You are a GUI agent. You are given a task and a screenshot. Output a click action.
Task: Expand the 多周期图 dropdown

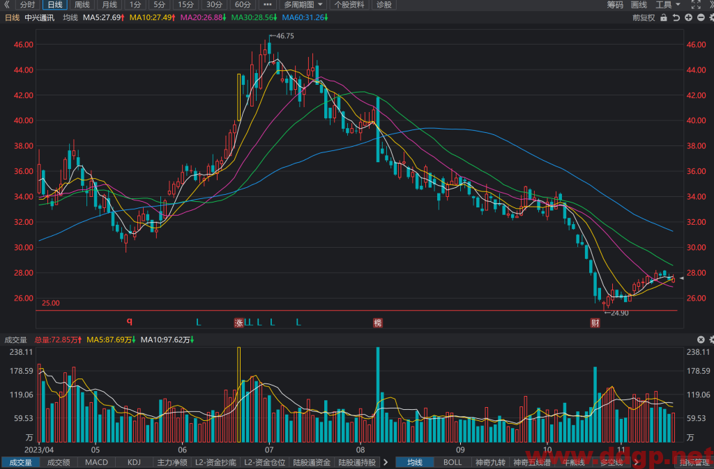tap(304, 5)
